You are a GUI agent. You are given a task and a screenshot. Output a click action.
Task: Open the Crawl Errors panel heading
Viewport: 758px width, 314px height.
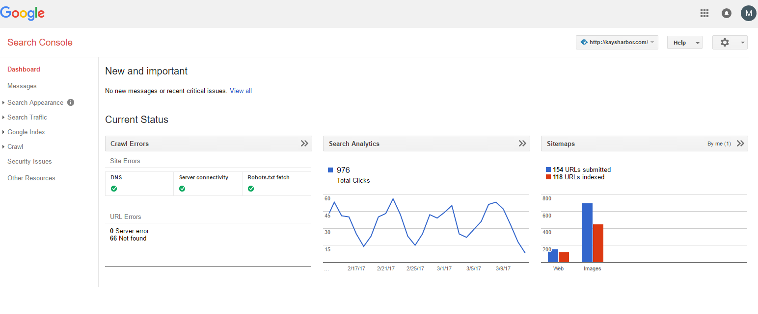click(x=130, y=144)
